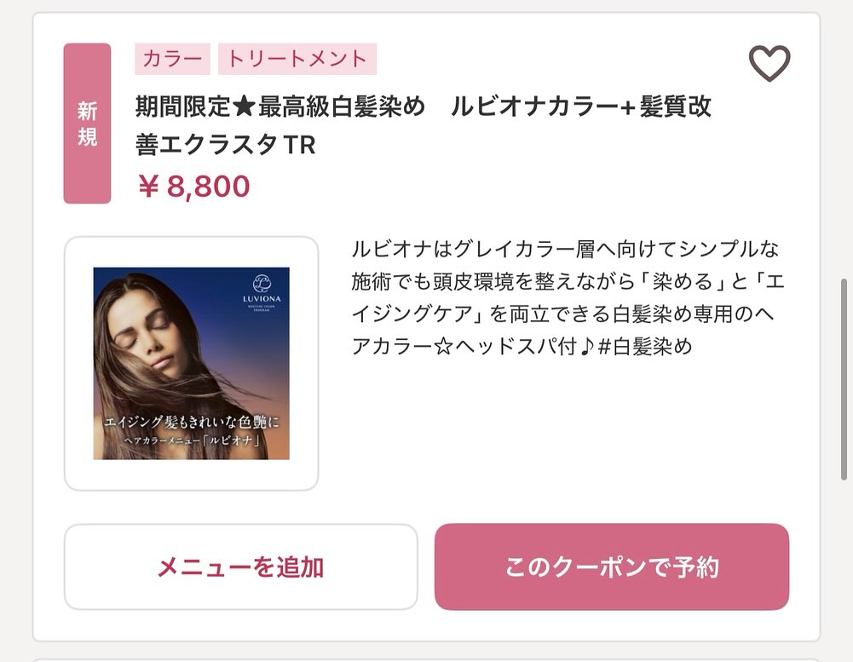Screen dimensions: 853x662
Task: Click the next card's top edge below
Action: [x=426, y=660]
